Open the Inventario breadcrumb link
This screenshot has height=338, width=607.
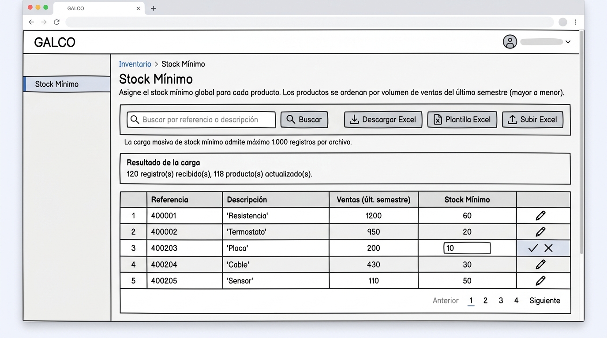(x=135, y=64)
